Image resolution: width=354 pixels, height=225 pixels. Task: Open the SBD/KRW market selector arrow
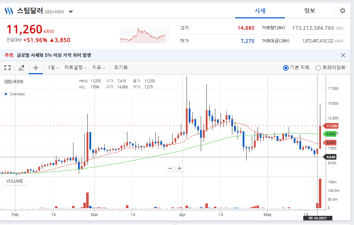(71, 12)
